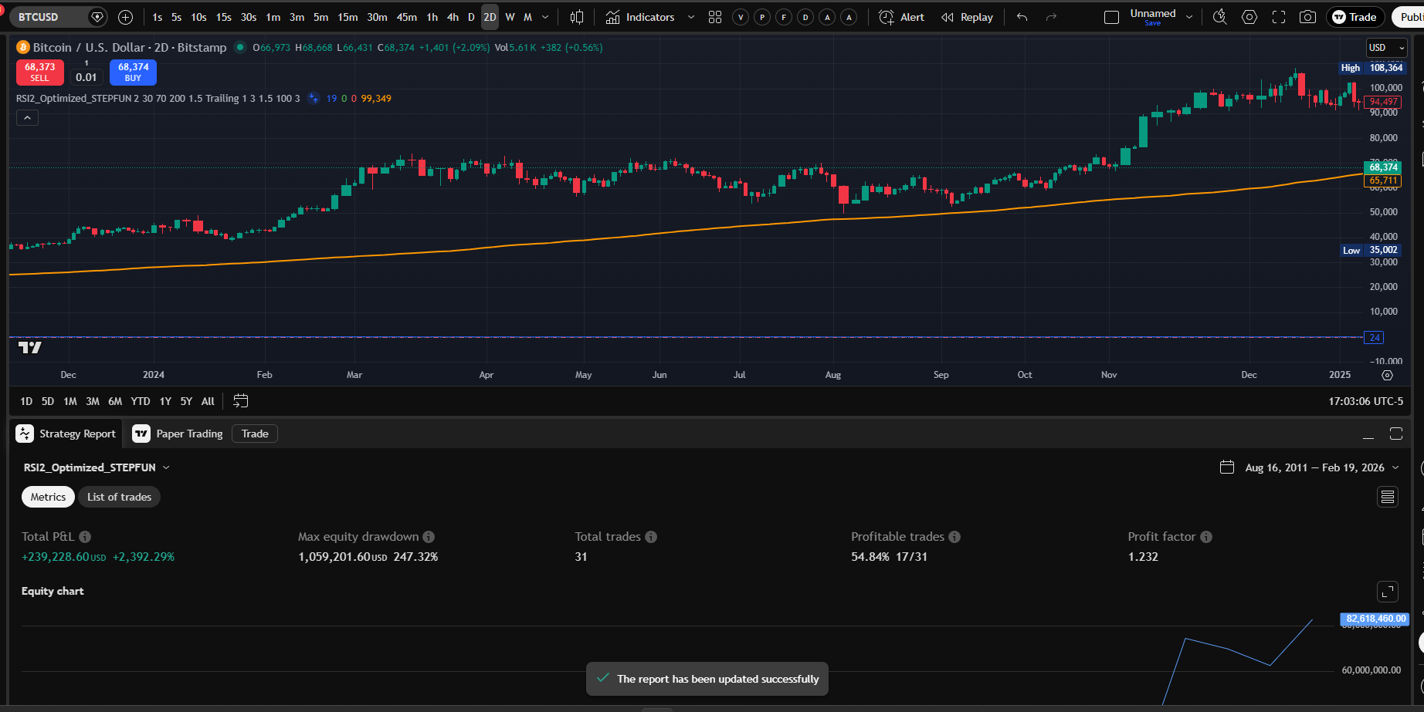Open the layout grid selector icon
The height and width of the screenshot is (712, 1424).
tap(714, 16)
